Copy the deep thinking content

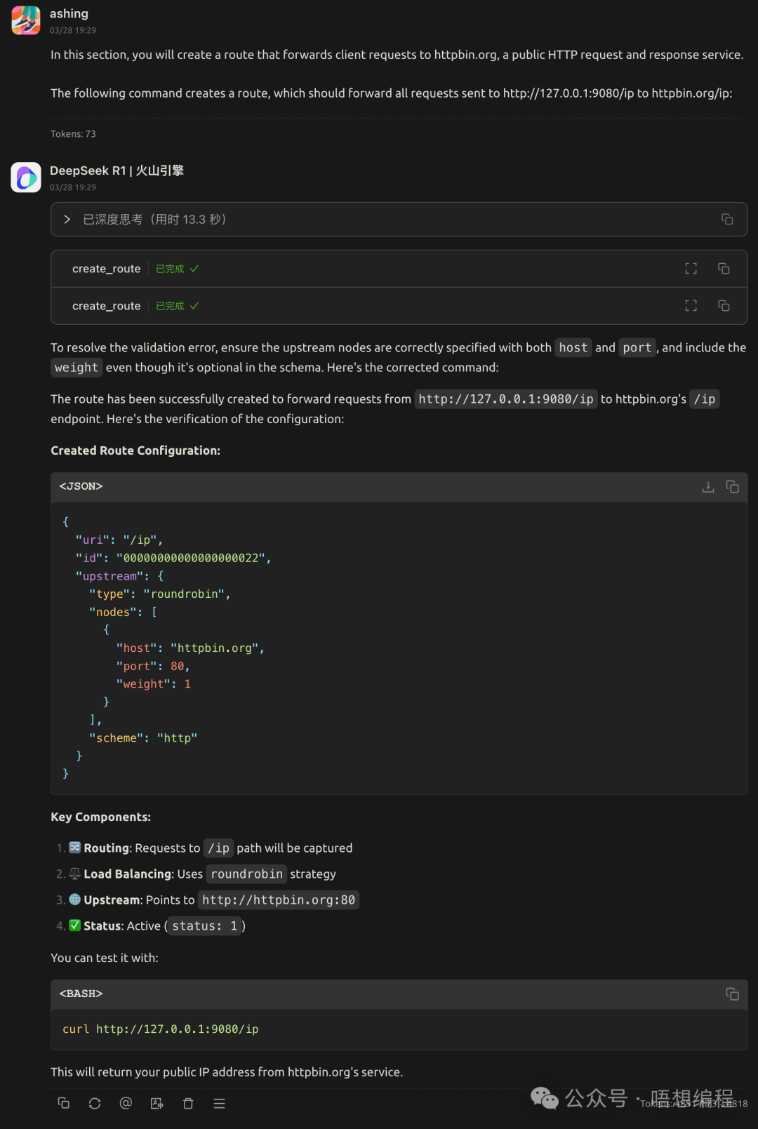(x=727, y=220)
